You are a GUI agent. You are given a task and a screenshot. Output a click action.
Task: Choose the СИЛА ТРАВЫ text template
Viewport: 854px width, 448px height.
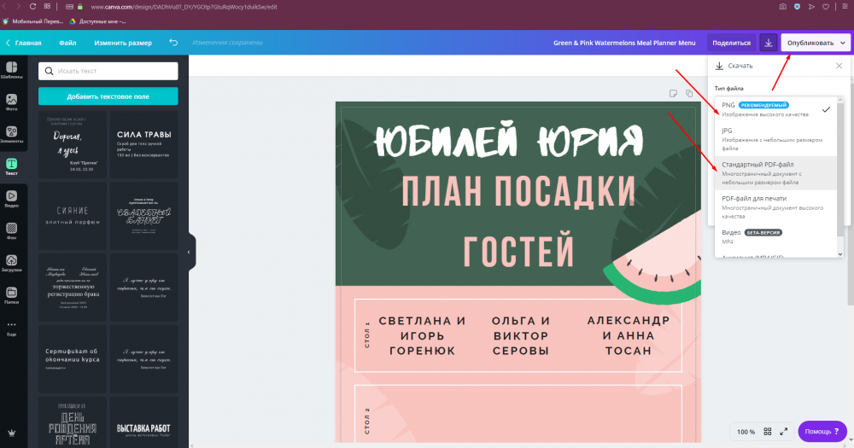click(x=143, y=144)
